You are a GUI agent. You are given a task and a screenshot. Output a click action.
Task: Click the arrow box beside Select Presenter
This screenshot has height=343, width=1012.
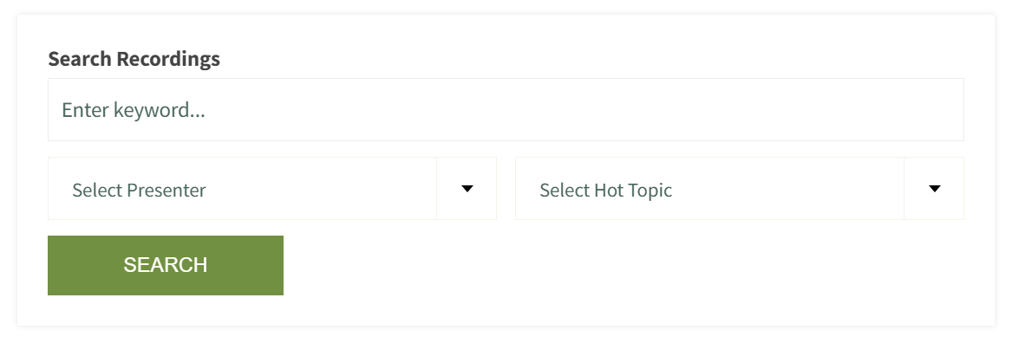pyautogui.click(x=467, y=188)
